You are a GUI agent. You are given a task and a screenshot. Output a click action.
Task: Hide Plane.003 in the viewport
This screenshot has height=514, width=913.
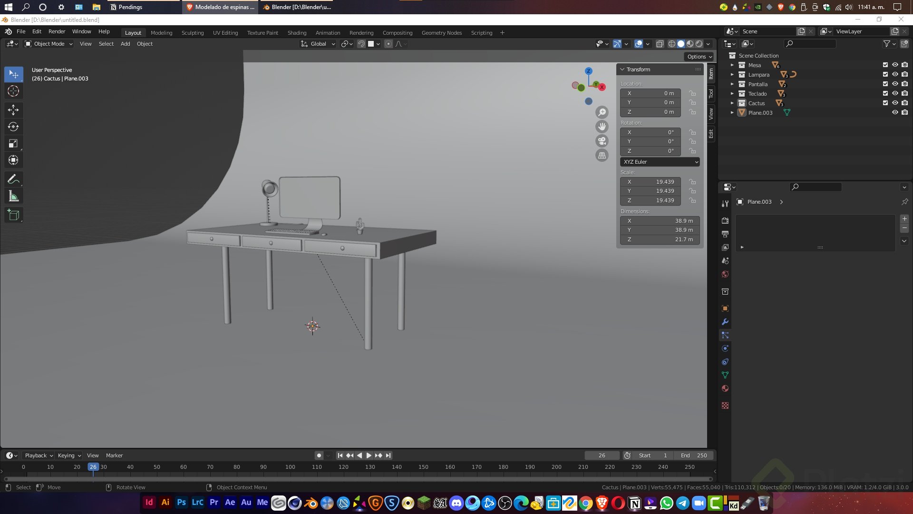894,113
